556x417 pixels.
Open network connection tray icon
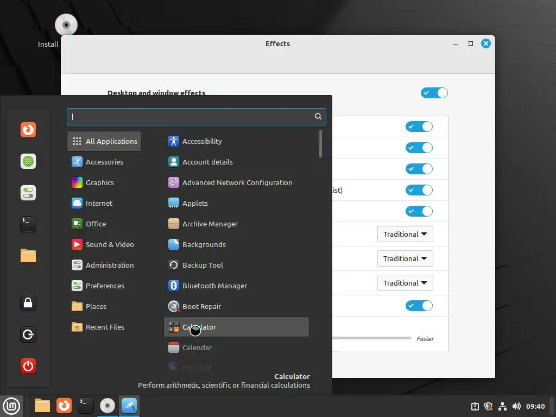coord(502,406)
